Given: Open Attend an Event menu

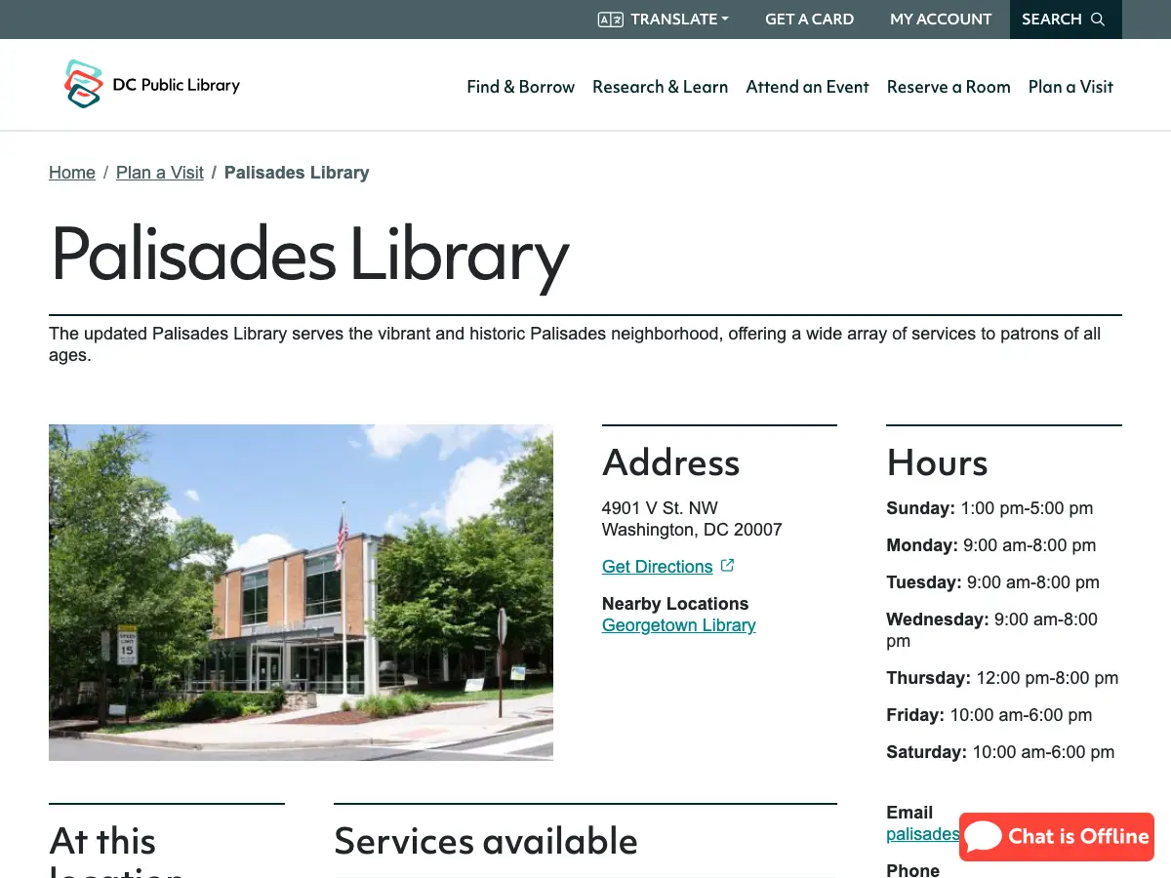Looking at the screenshot, I should click(x=807, y=87).
